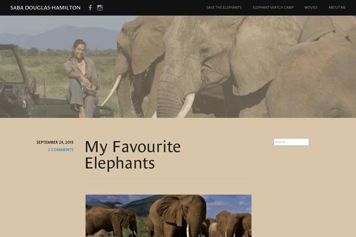The width and height of the screenshot is (356, 237).
Task: Open the Instagram profile icon
Action: (100, 8)
